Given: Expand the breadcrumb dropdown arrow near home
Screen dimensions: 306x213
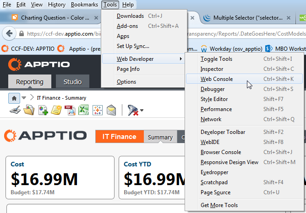Looking at the screenshot, I should tap(24, 98).
